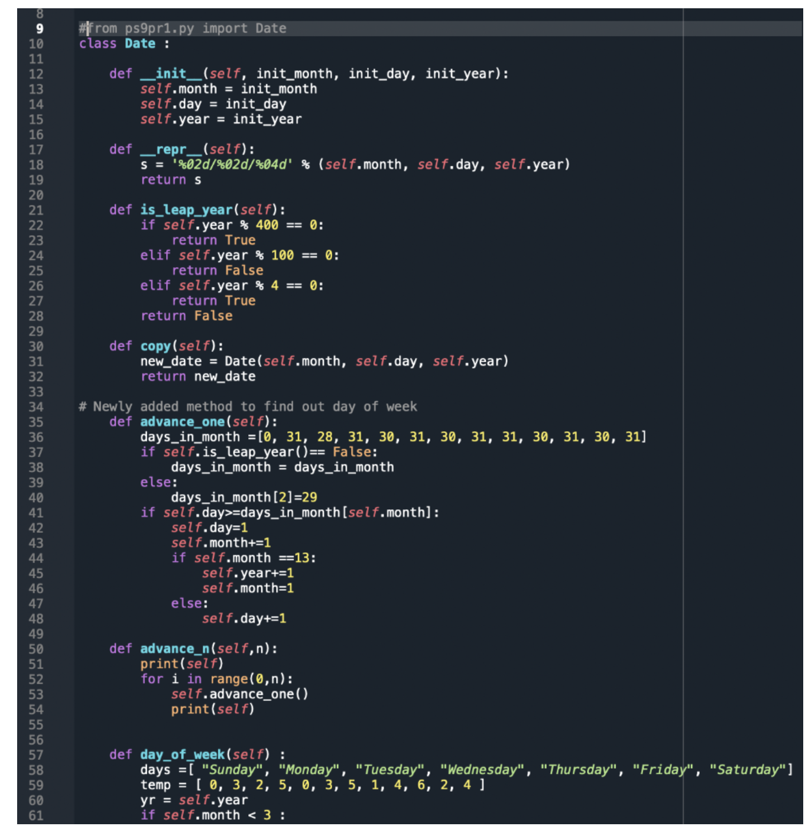This screenshot has height=826, width=805.
Task: Click line number 39 in the gutter
Action: coord(36,483)
